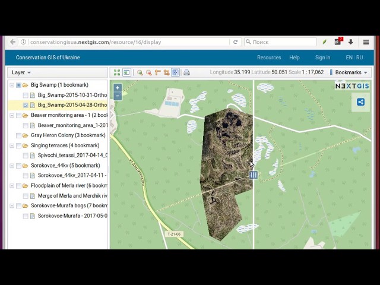Viewport: 380px width, 285px height.
Task: Open the Layer dropdown menu
Action: point(21,72)
